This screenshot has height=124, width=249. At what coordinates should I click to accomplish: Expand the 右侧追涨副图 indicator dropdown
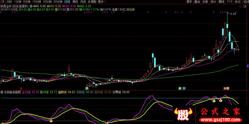(2, 92)
